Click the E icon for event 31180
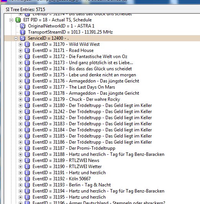 pos(27,105)
